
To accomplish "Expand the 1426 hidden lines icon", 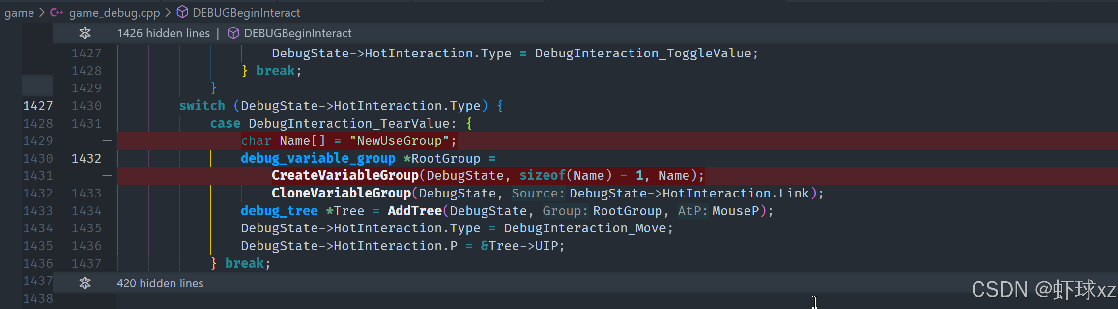I will pos(85,33).
